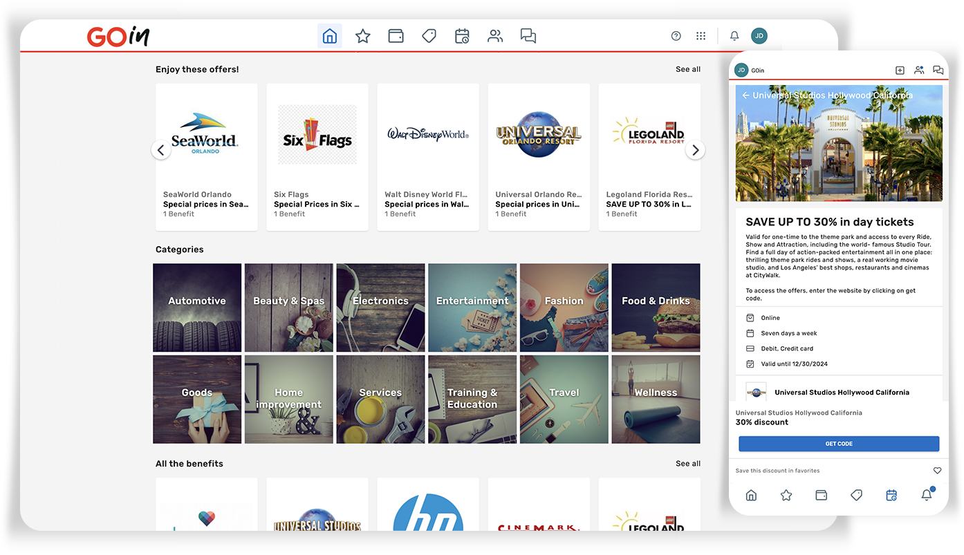
Task: Select the Wellness category
Action: tap(656, 399)
